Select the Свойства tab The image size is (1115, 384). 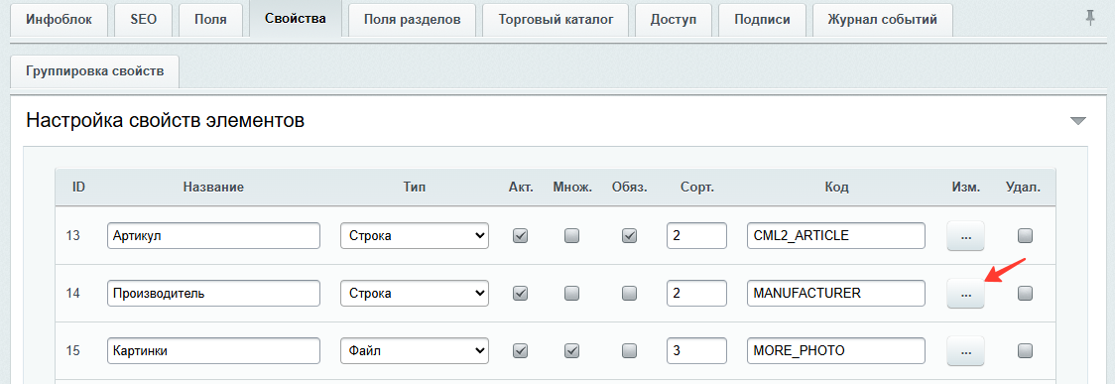click(295, 19)
